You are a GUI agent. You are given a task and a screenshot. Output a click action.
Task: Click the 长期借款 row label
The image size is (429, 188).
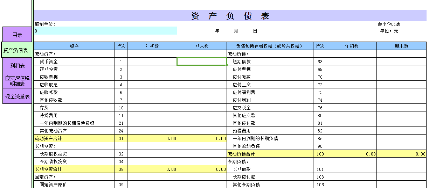coord(242,169)
